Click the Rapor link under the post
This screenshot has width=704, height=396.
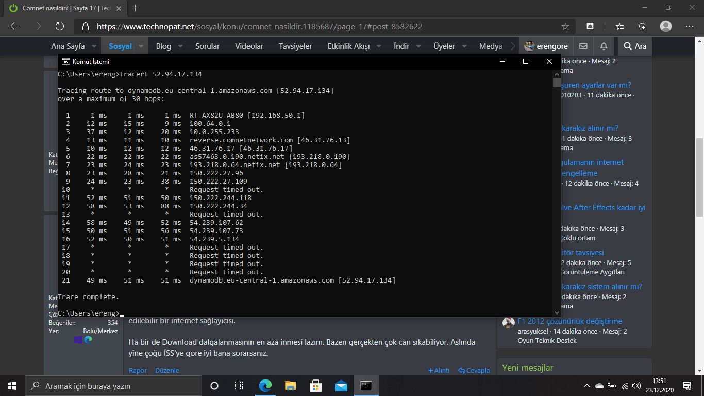138,370
